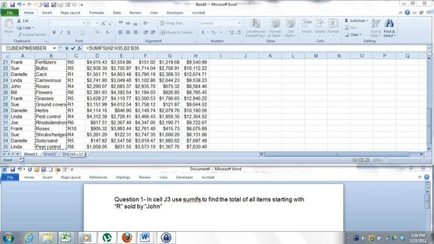The width and height of the screenshot is (434, 244).
Task: Click the Excel horizontal scrollbar
Action: pyautogui.click(x=336, y=154)
